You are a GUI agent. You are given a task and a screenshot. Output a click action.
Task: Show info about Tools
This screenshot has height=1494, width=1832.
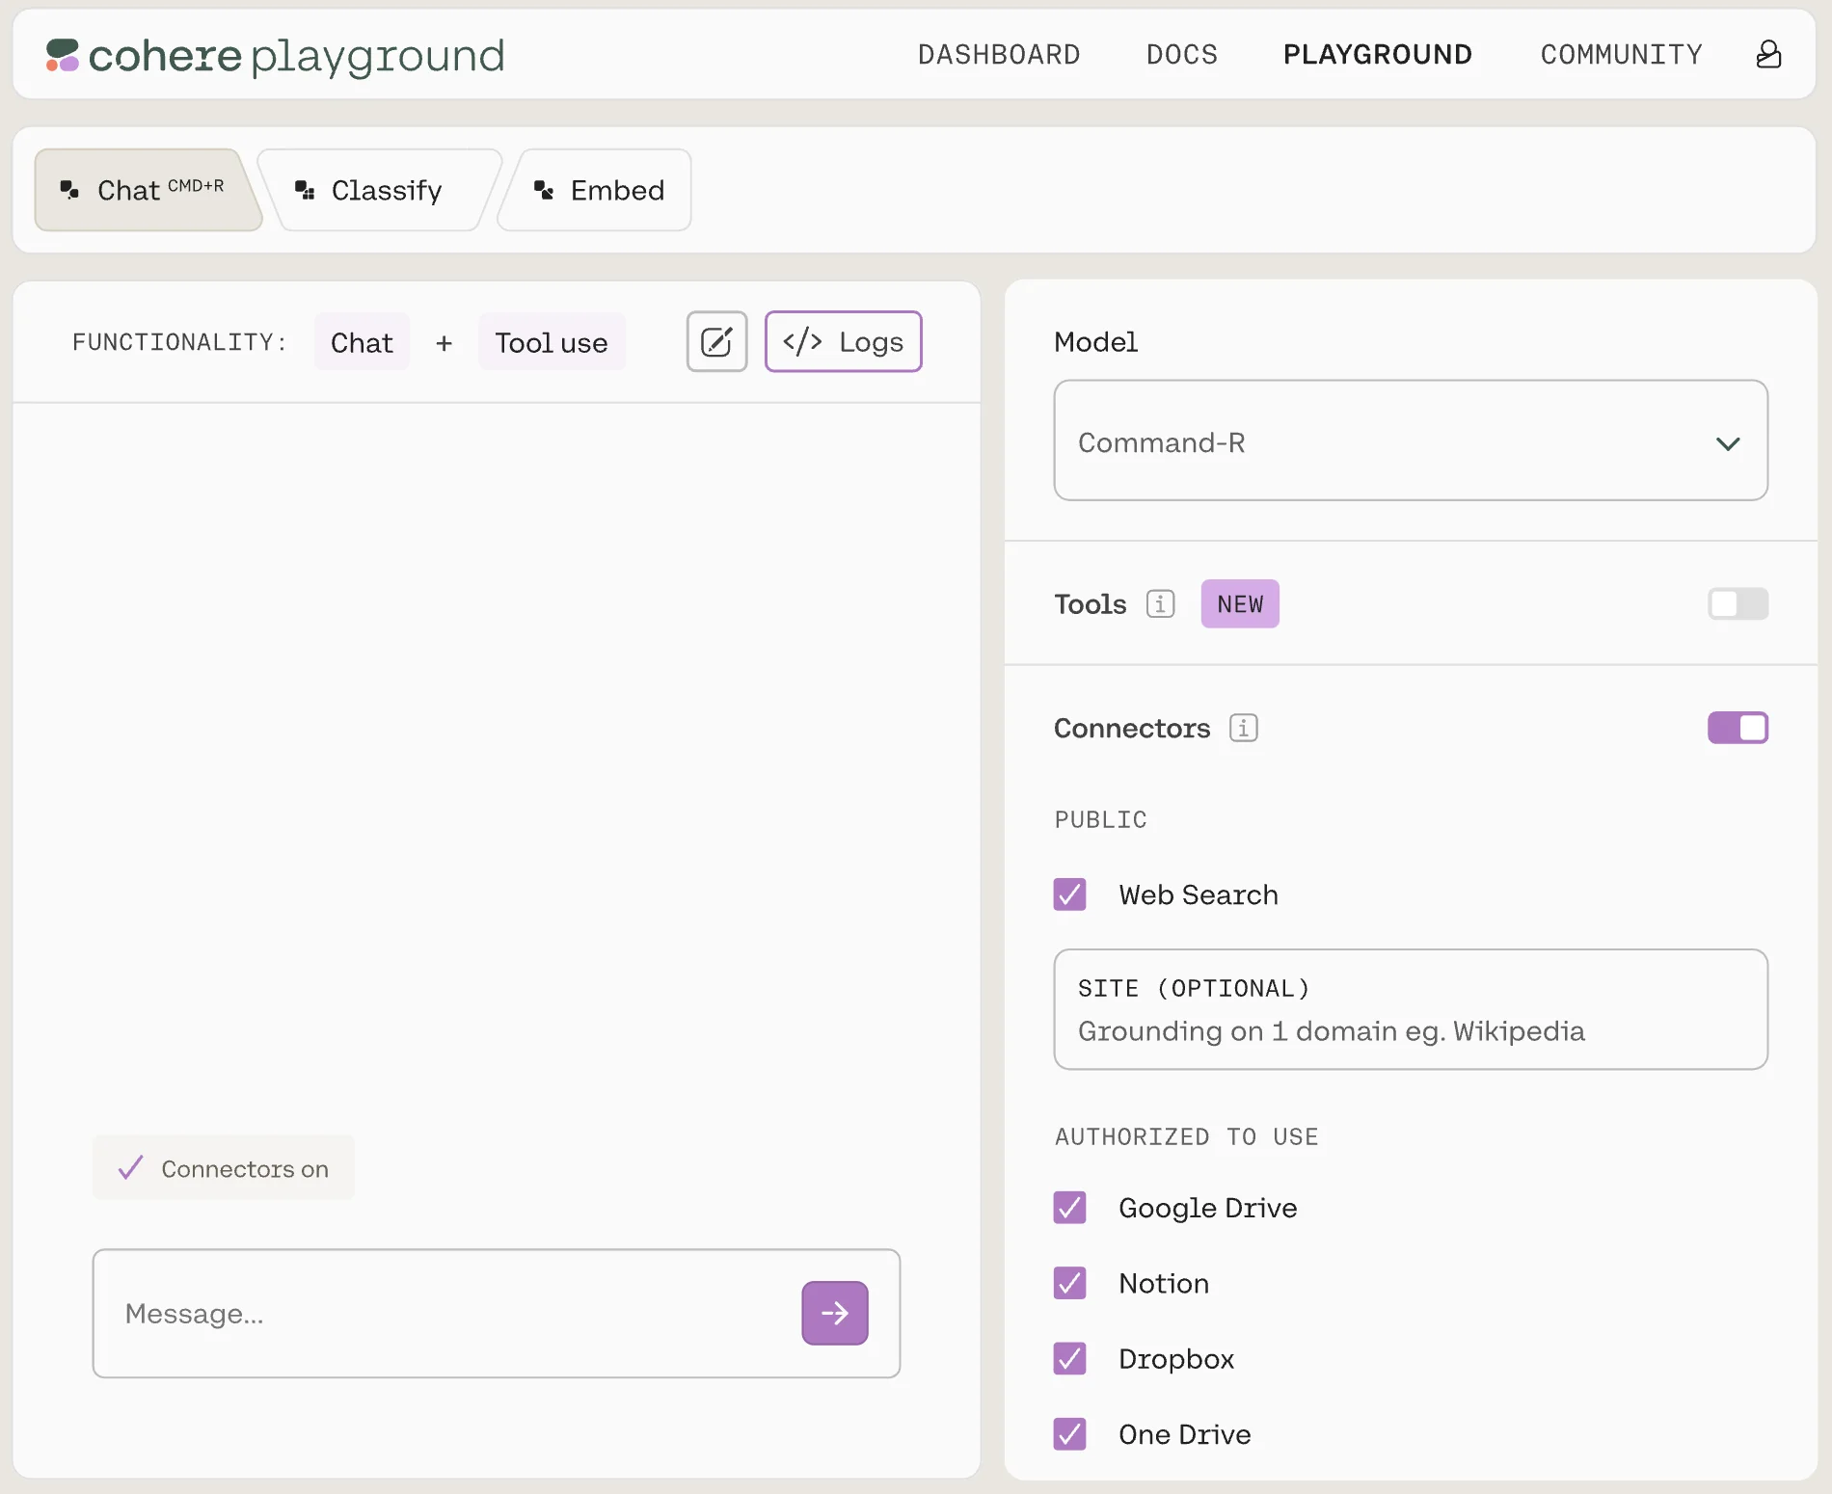point(1160,603)
